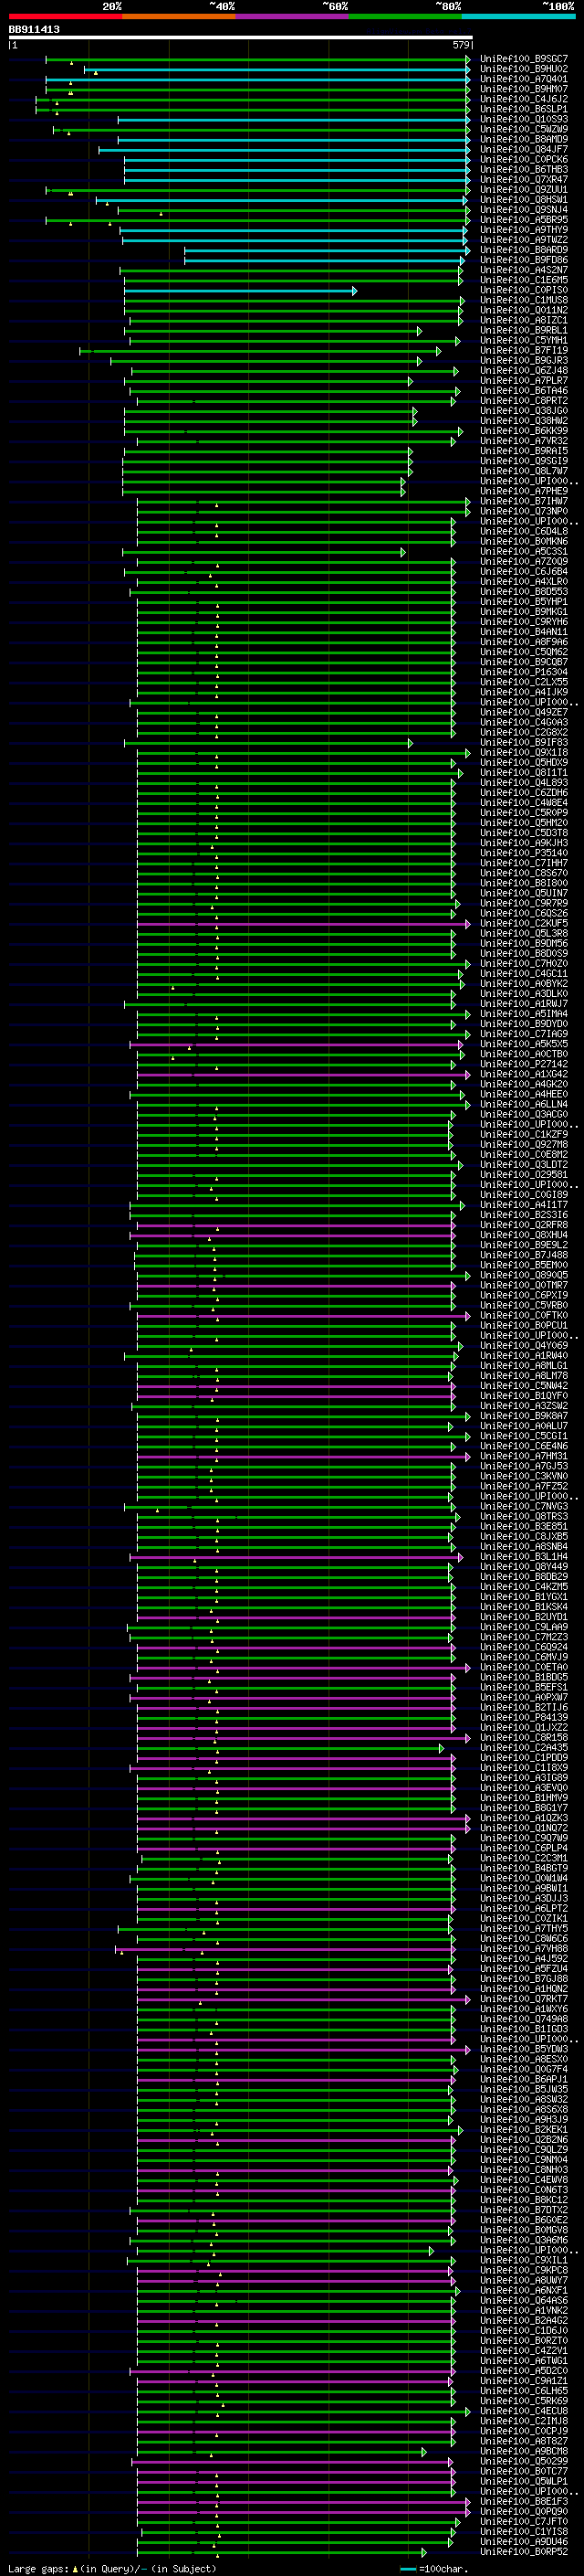Click hit label UniRef100_Q50299
Viewport: 584px width, 2576px height.
(524, 2462)
